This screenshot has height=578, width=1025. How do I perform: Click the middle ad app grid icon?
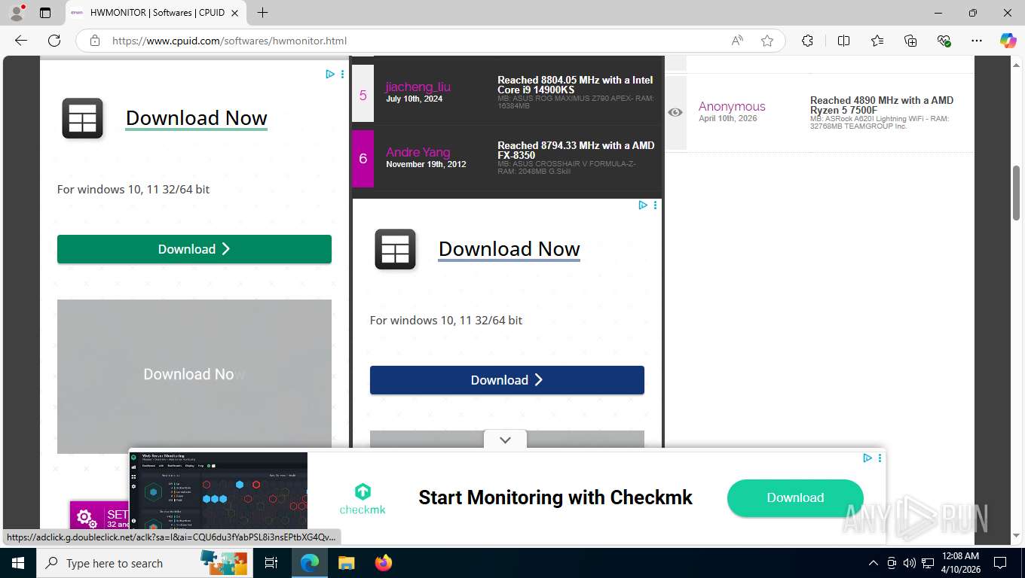[x=395, y=249]
